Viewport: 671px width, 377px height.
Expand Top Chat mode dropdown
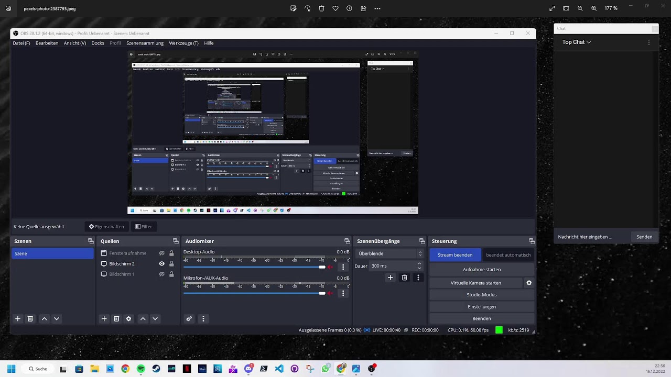click(577, 42)
